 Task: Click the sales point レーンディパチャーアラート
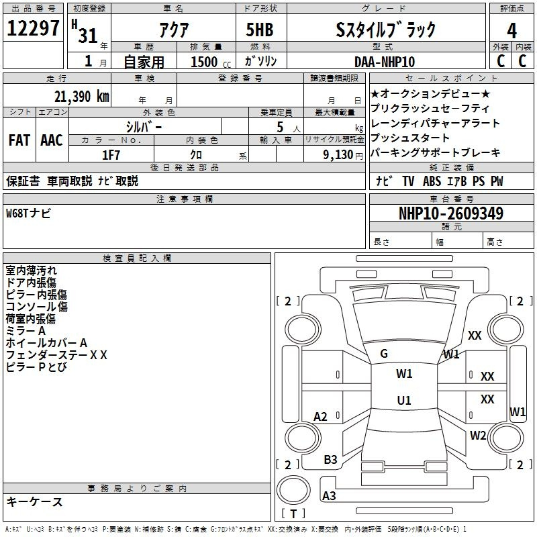coord(435,123)
